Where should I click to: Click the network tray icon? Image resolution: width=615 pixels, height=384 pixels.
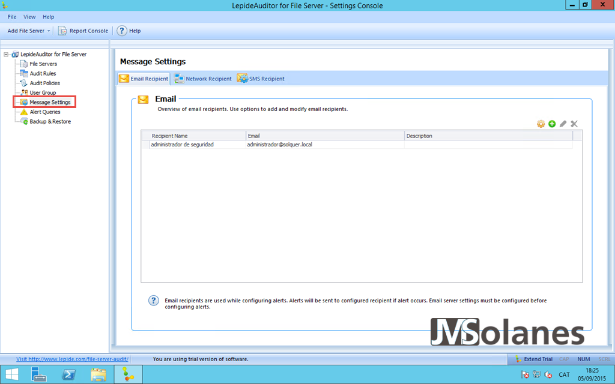coord(536,374)
